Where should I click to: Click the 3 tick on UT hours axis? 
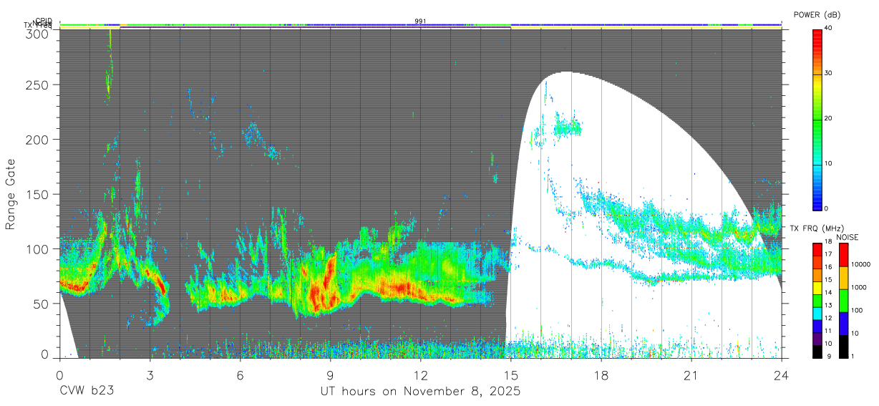click(150, 375)
